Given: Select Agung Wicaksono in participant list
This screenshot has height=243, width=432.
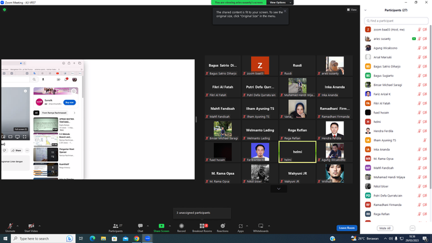Looking at the screenshot, I should 396,48.
